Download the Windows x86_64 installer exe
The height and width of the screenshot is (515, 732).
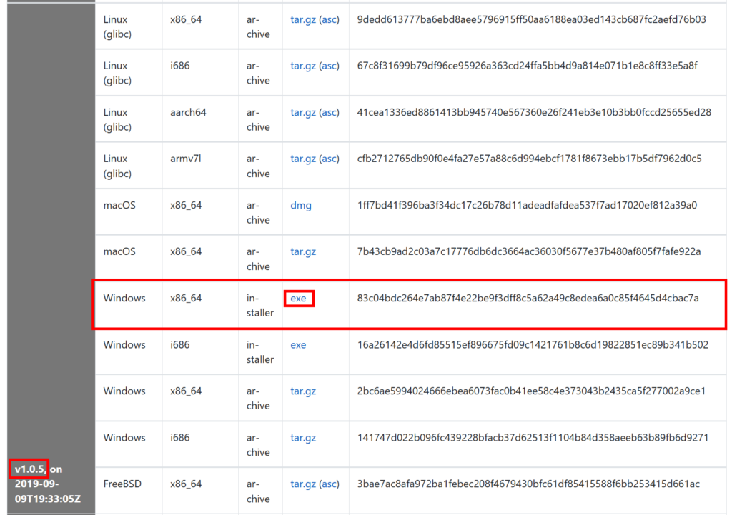[x=298, y=298]
